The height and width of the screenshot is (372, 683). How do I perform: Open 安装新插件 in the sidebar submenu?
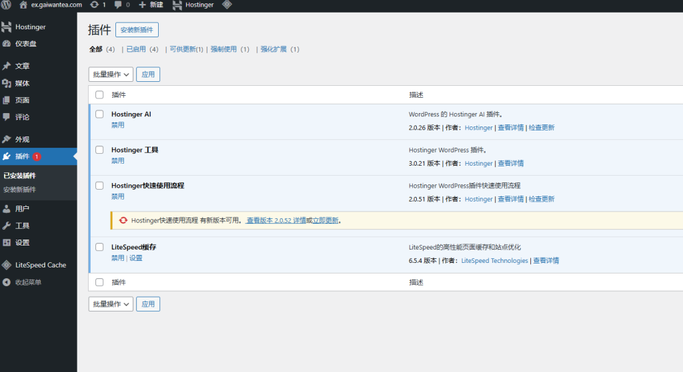19,190
